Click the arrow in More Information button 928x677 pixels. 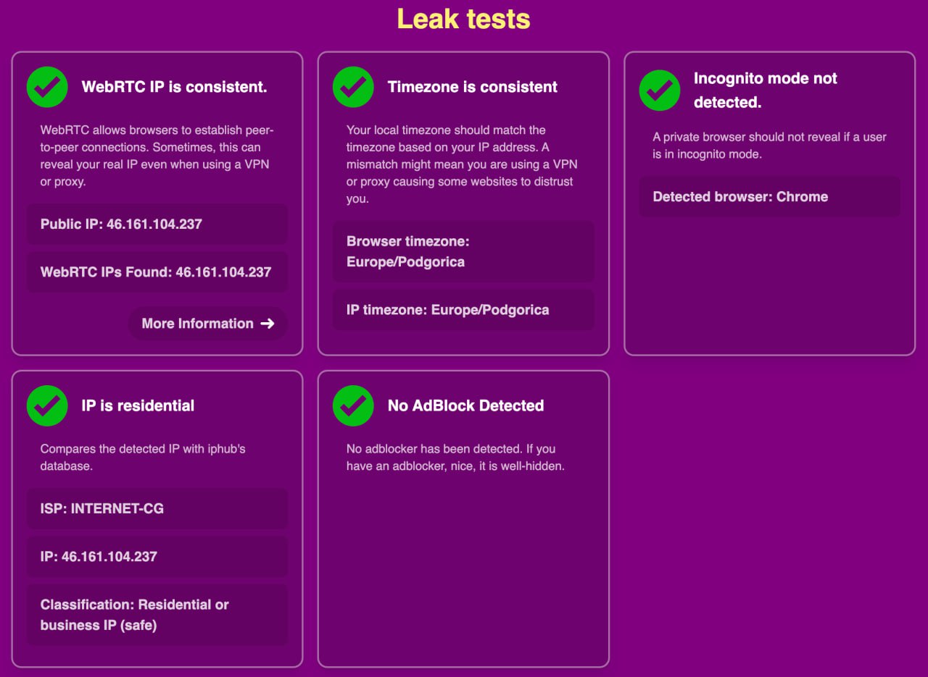pos(268,324)
